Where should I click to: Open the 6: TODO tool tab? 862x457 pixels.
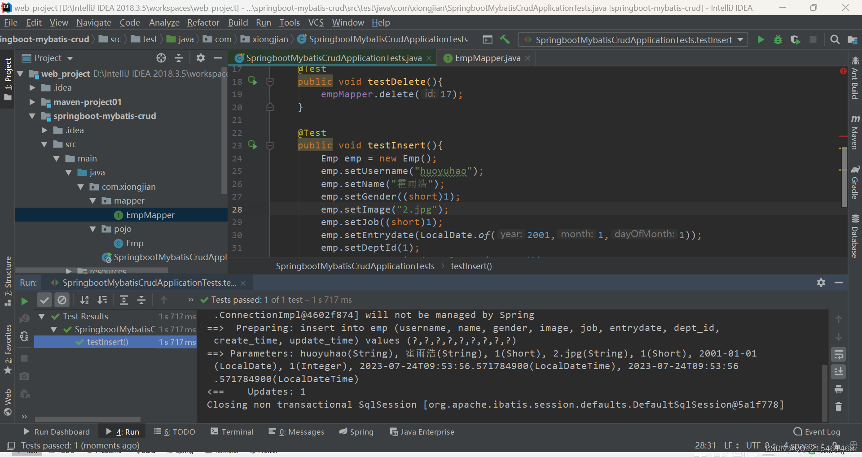[x=175, y=431]
